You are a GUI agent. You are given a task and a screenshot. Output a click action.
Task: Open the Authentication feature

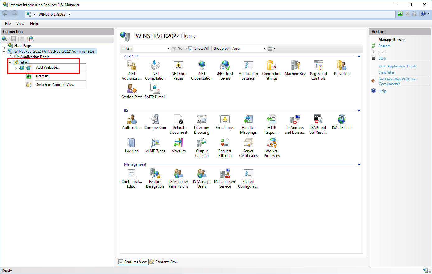[132, 122]
